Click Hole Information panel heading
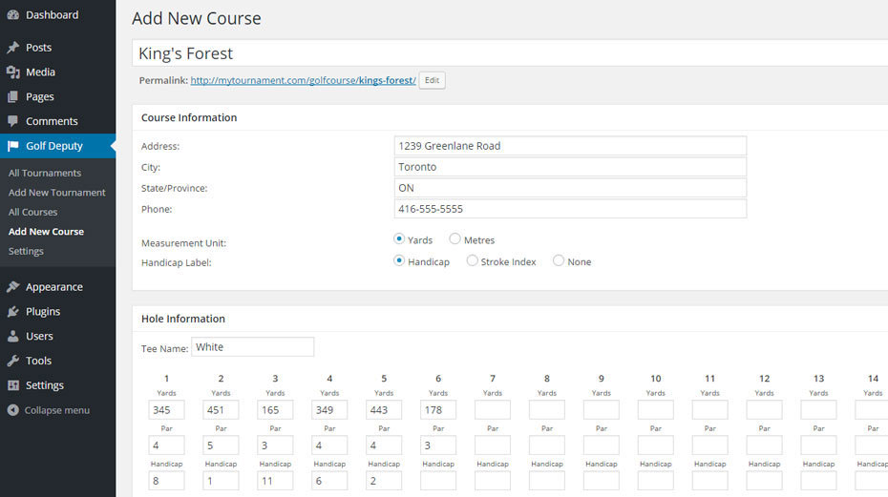The width and height of the screenshot is (888, 497). coord(183,319)
